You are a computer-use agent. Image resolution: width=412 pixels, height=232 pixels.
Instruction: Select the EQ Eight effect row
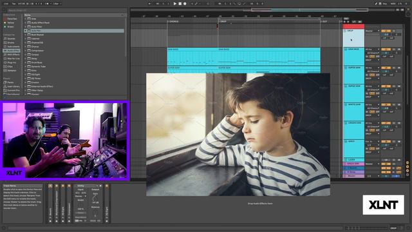point(74,75)
